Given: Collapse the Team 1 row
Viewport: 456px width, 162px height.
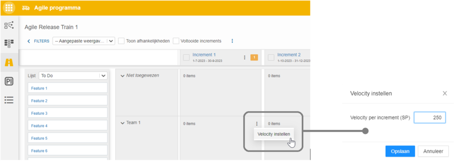Looking at the screenshot, I should (122, 123).
